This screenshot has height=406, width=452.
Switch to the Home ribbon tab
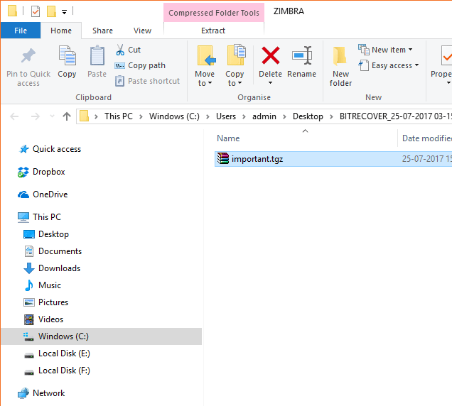click(61, 31)
